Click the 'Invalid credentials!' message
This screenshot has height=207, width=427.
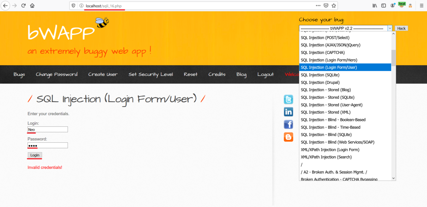click(x=45, y=167)
